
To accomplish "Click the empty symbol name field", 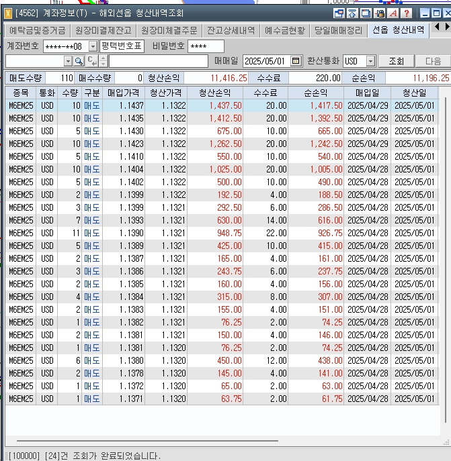I will (x=159, y=61).
